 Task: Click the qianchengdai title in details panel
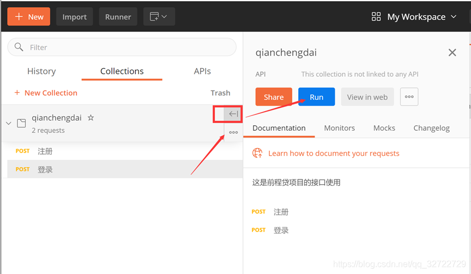(286, 53)
